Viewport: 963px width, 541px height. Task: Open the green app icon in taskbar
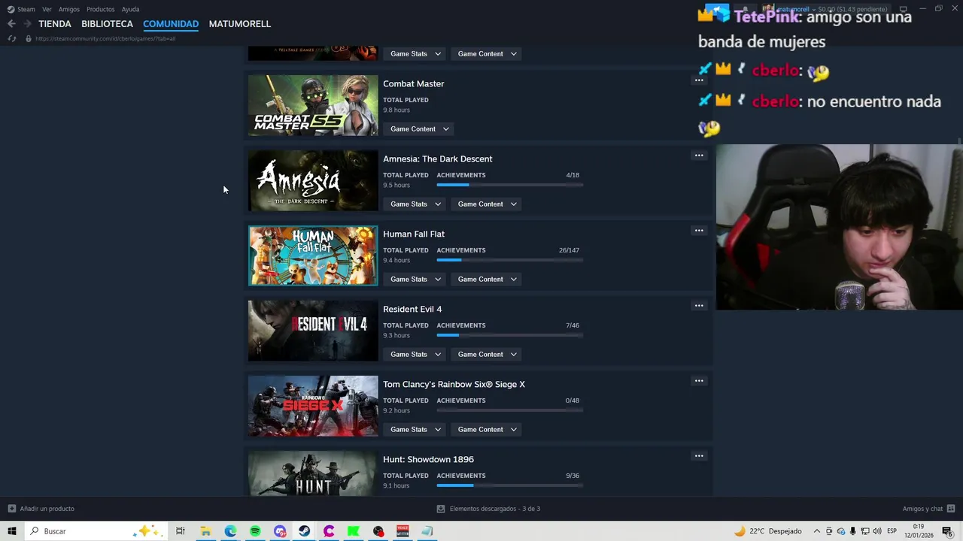click(x=353, y=531)
